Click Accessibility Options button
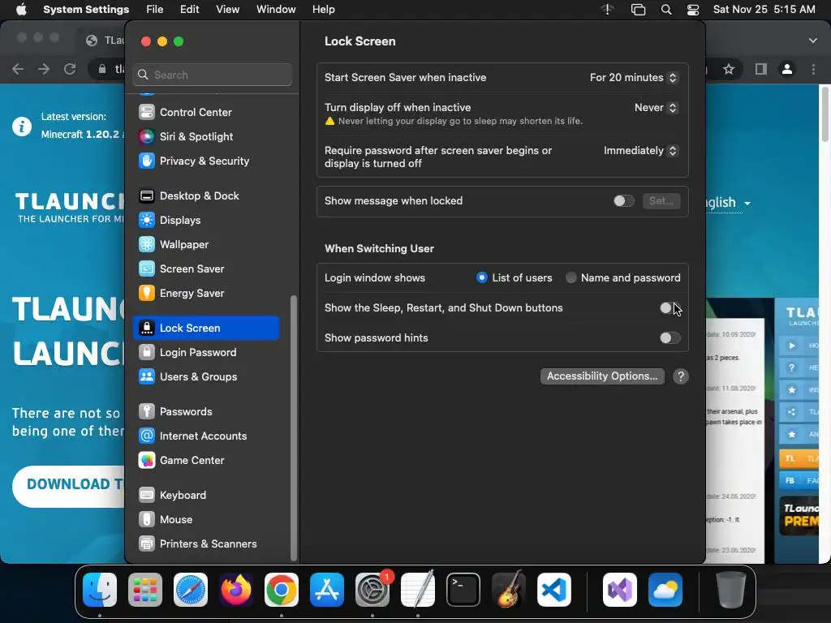Screen dimensions: 831x623 (x=602, y=376)
